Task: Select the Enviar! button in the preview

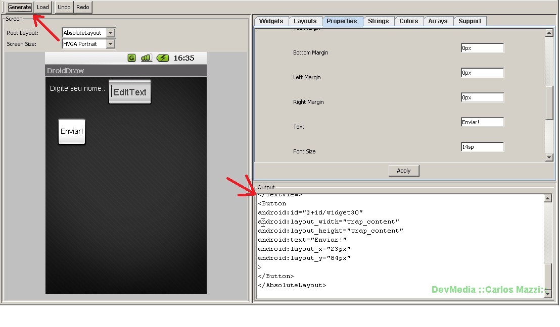Action: coord(72,132)
